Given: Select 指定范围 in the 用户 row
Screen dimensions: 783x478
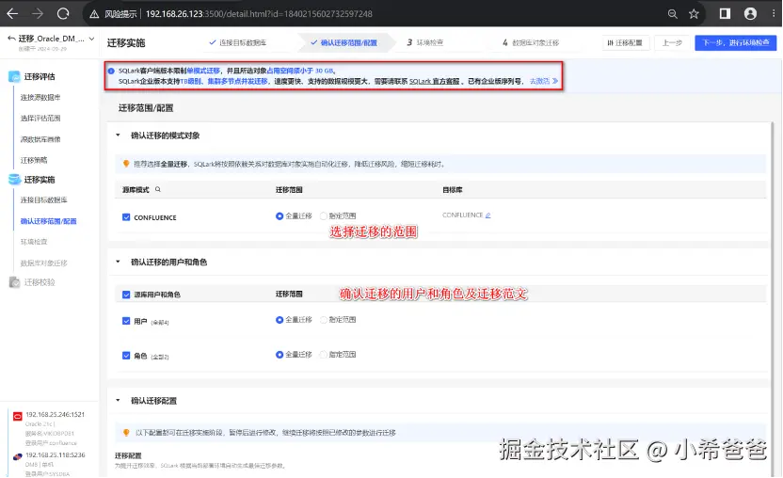Looking at the screenshot, I should [x=338, y=320].
